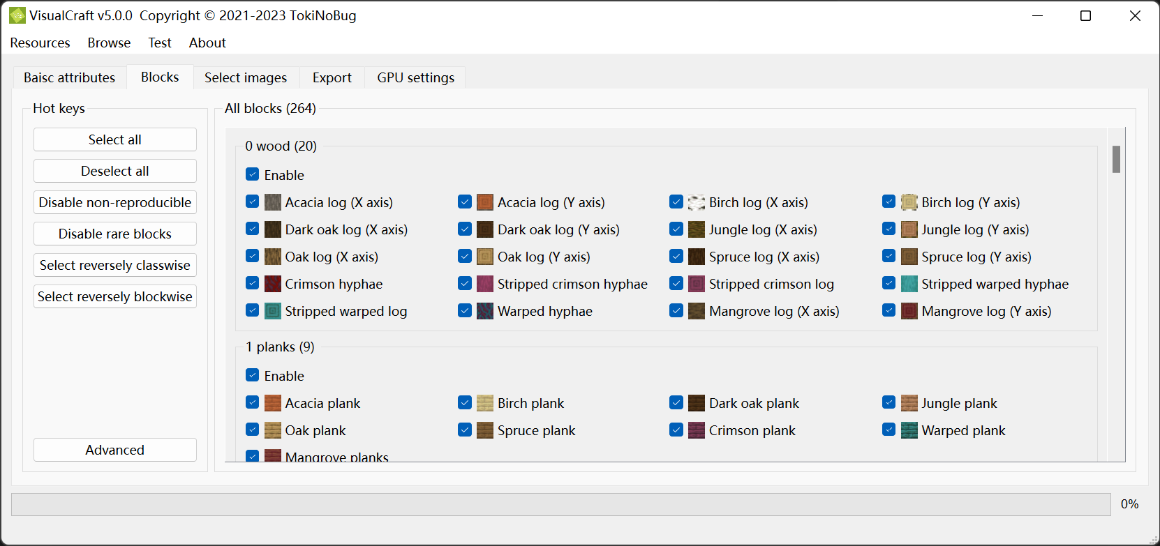Screen dimensions: 1160x546
Task: Switch to the Select images tab
Action: (246, 77)
